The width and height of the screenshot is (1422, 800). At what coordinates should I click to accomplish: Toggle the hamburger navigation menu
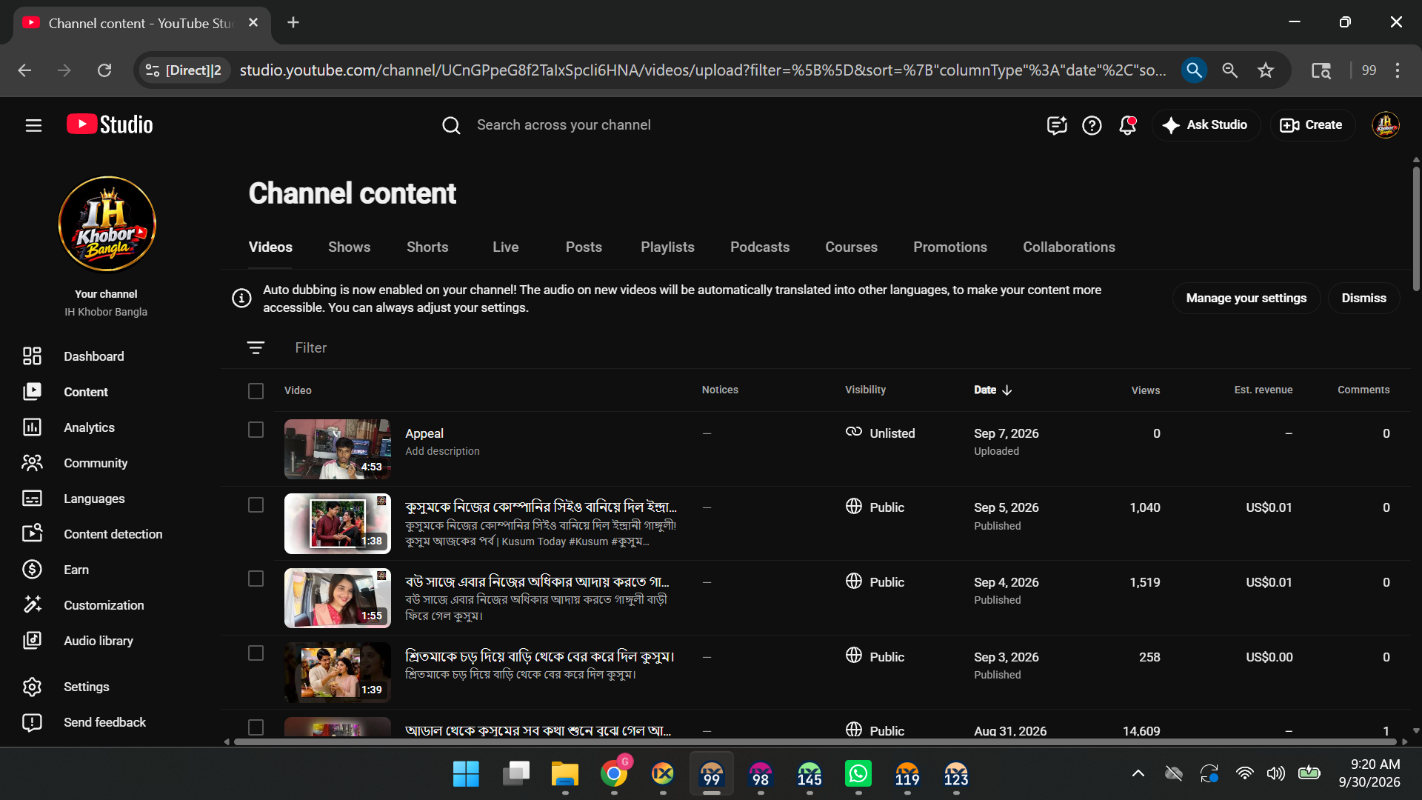pos(33,125)
